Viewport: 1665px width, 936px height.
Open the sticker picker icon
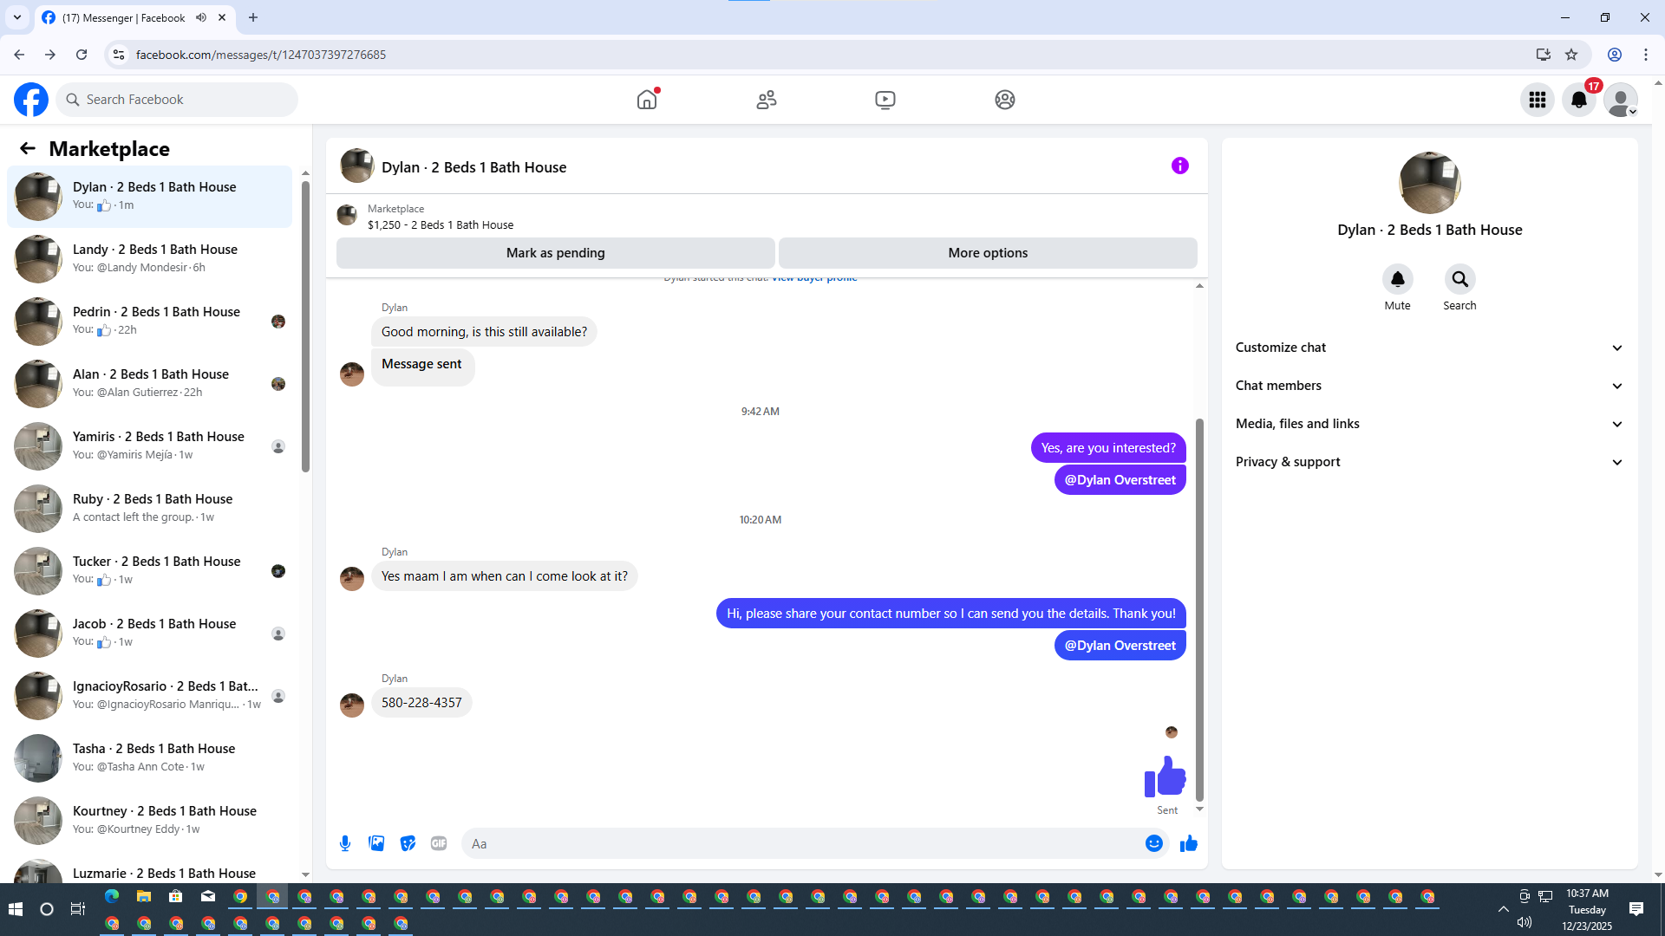pos(408,843)
